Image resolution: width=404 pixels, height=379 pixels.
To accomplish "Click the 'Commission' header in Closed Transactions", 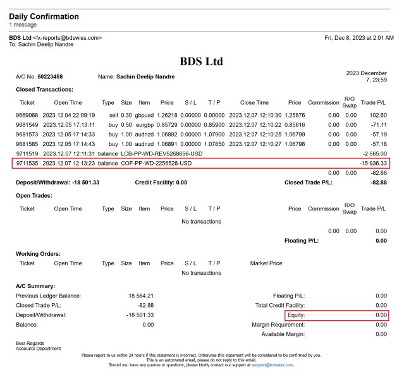I will (x=324, y=102).
